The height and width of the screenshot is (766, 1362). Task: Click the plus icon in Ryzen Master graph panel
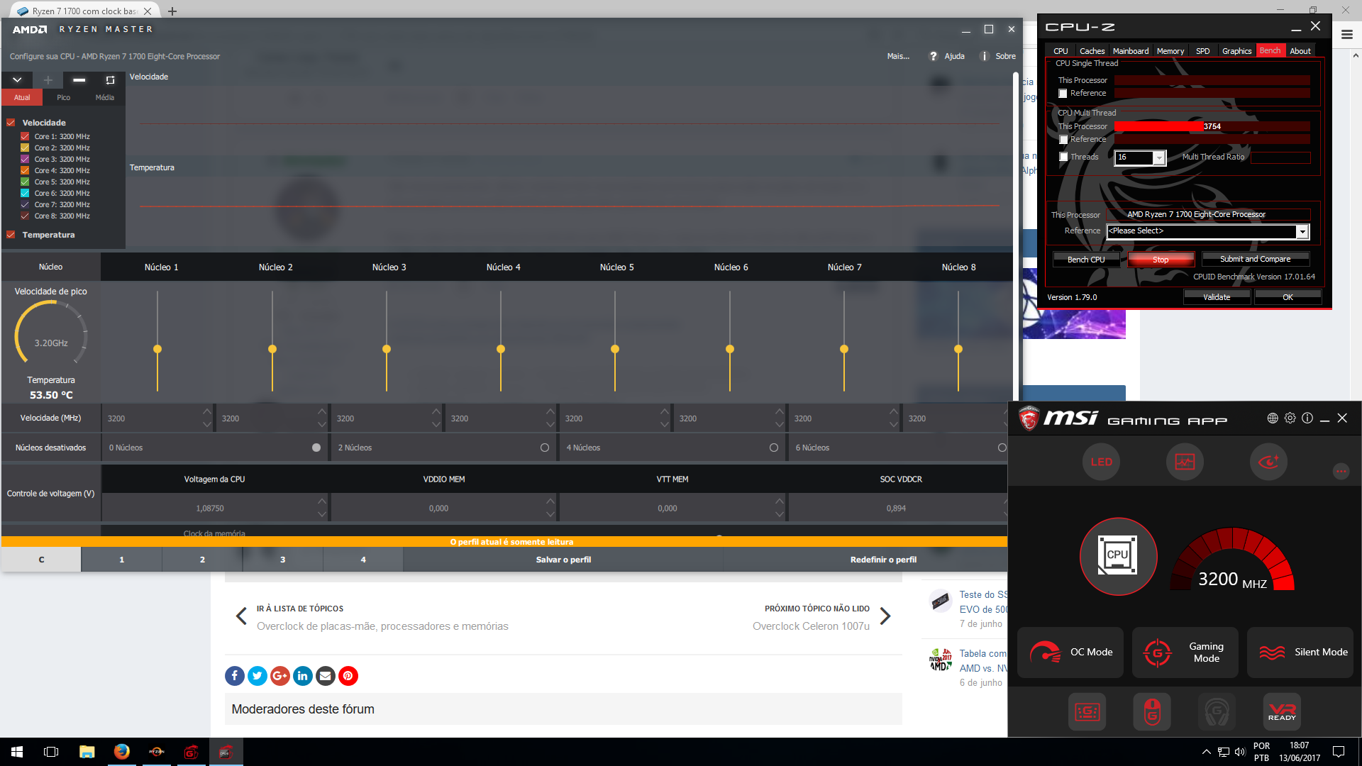tap(48, 80)
